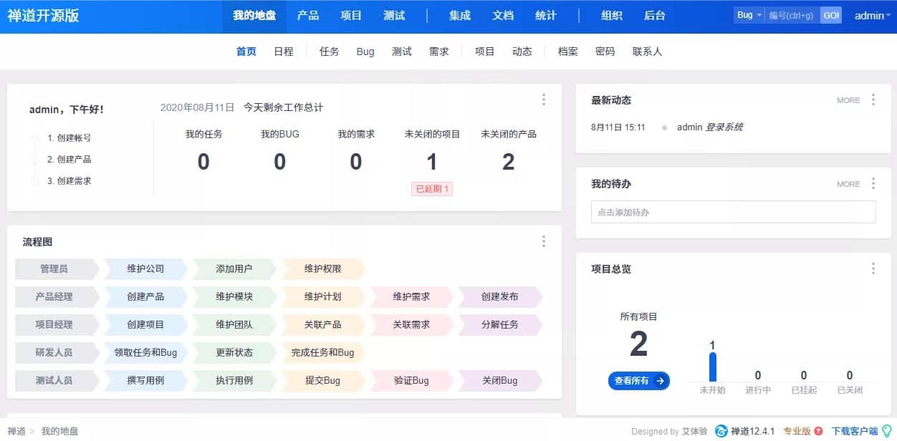Click the 关闭Bug flow step
The width and height of the screenshot is (897, 441).
499,380
